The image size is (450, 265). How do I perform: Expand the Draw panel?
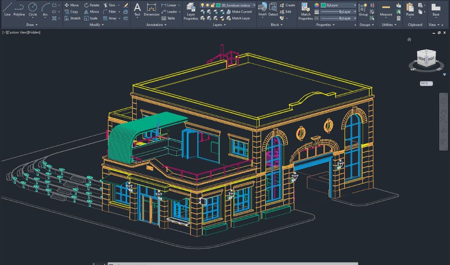(32, 25)
